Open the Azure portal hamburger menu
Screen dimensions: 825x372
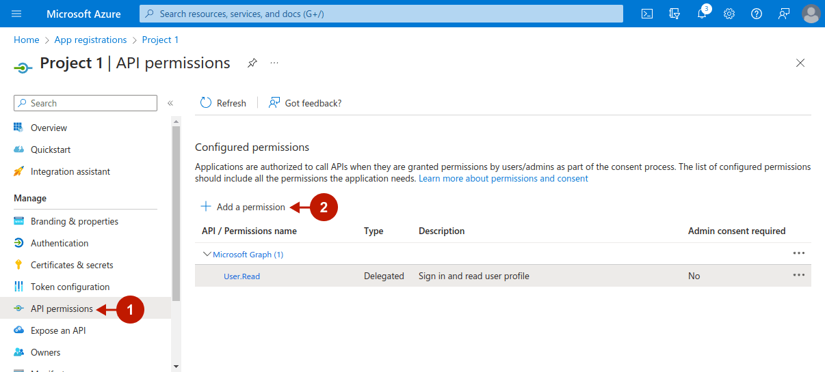[16, 14]
